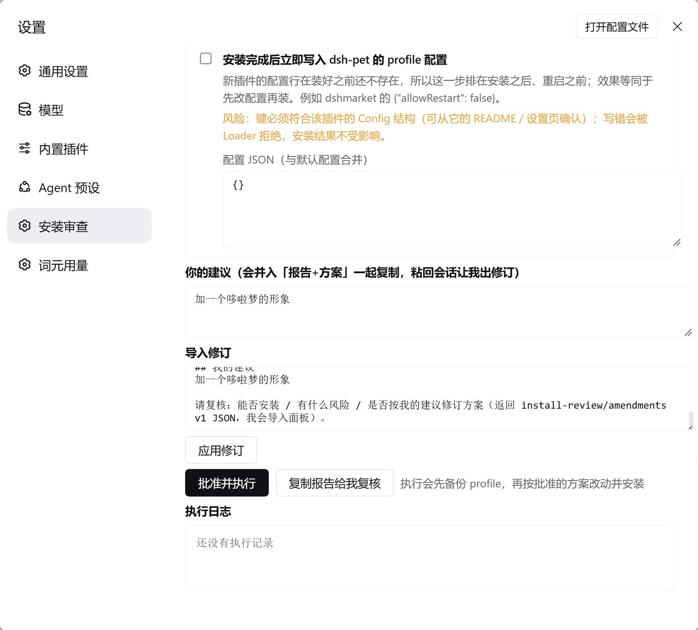Click 复制报告给我复核 button

[x=335, y=483]
